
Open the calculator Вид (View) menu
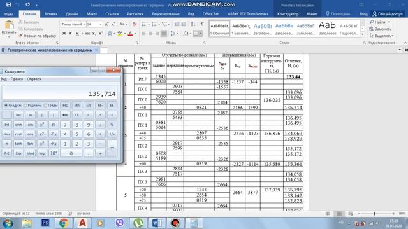[x=4, y=79]
